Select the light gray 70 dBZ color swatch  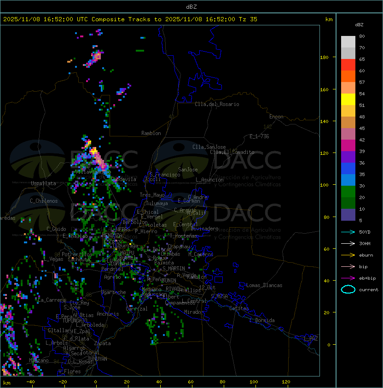(348, 41)
